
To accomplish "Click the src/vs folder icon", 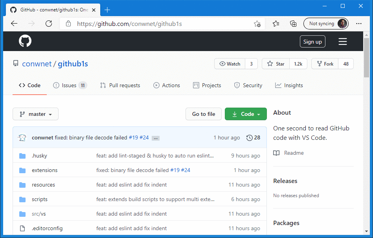I will 22,214.
